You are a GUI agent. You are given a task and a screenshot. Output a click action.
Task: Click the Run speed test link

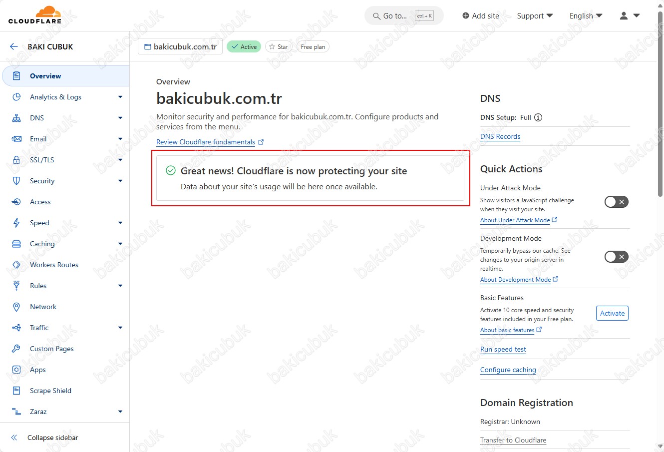[x=503, y=349]
